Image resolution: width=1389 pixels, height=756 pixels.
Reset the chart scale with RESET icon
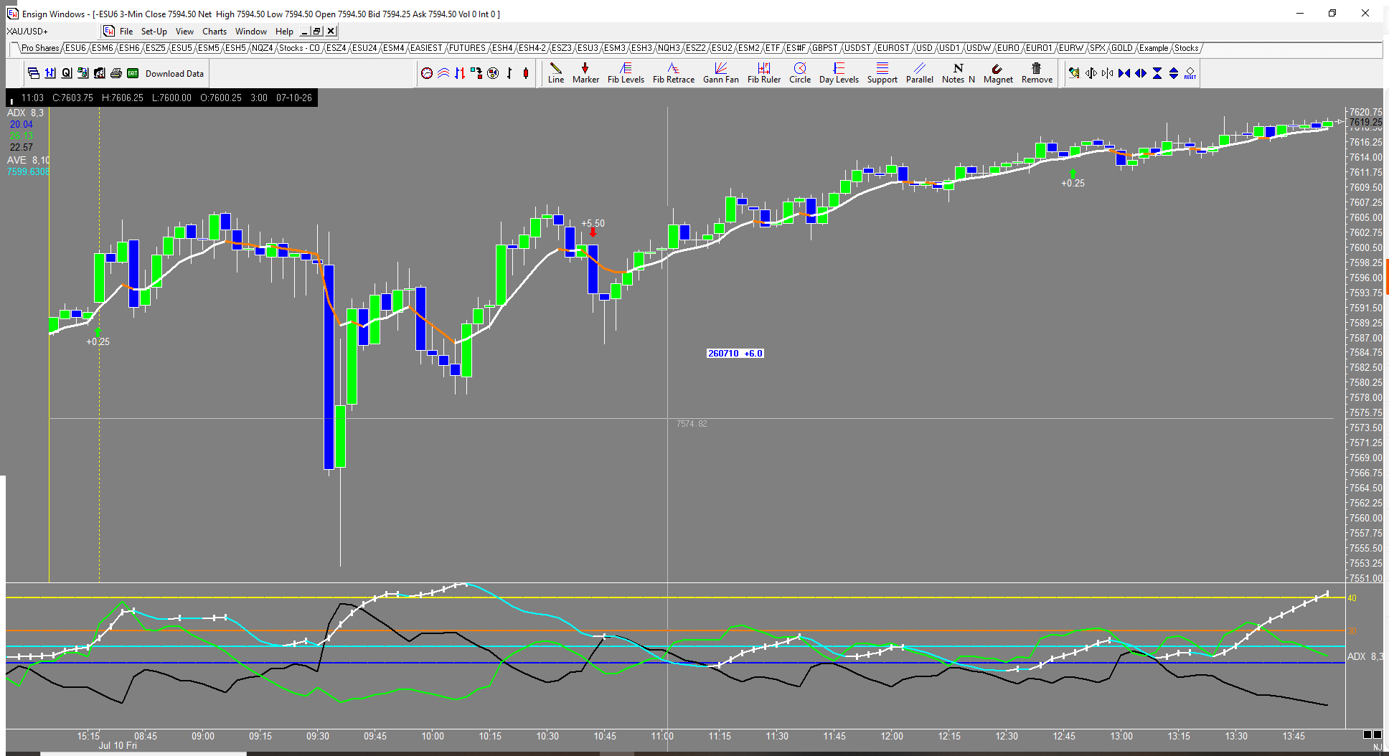[1190, 73]
